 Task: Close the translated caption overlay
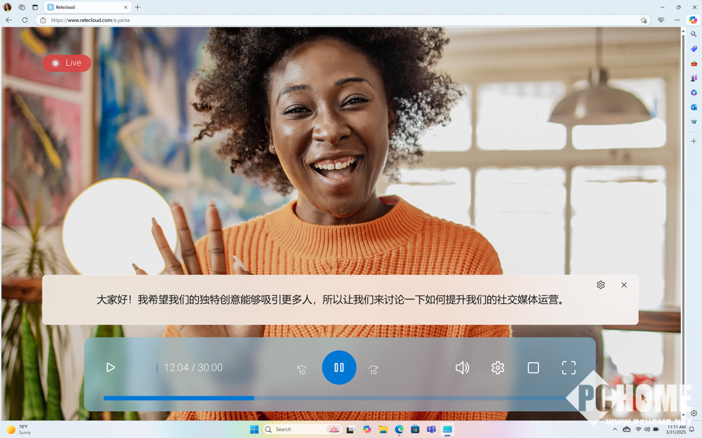coord(624,285)
